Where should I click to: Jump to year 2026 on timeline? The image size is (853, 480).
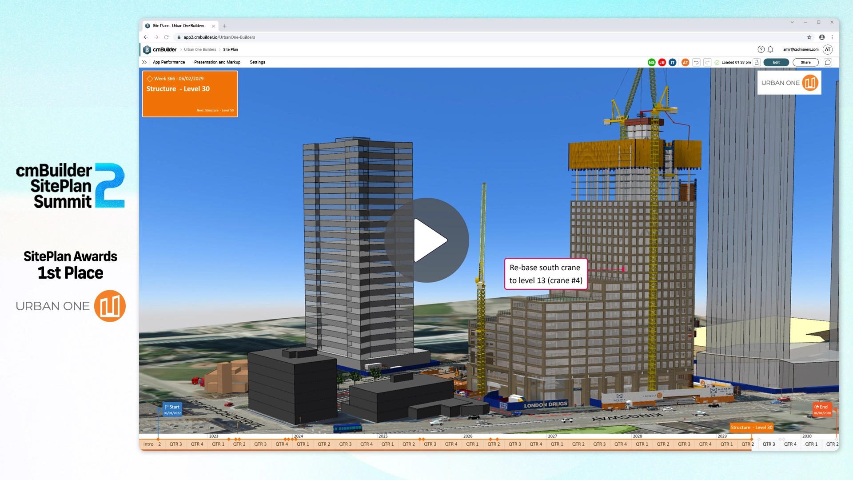pyautogui.click(x=468, y=436)
